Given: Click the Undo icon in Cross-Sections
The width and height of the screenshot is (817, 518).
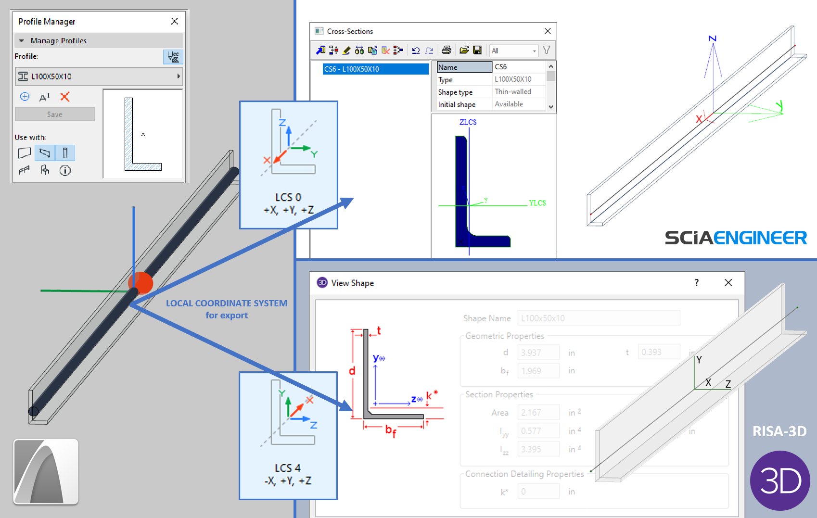Looking at the screenshot, I should click(x=416, y=50).
